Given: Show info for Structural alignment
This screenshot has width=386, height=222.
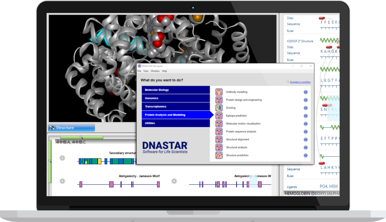Looking at the screenshot, I should pos(305,139).
